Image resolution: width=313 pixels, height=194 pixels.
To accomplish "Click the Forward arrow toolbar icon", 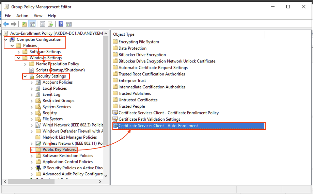I will pos(14,24).
